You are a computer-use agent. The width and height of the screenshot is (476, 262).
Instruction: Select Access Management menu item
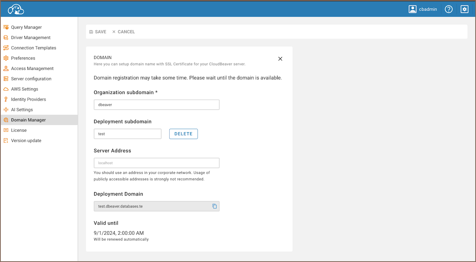click(x=32, y=68)
